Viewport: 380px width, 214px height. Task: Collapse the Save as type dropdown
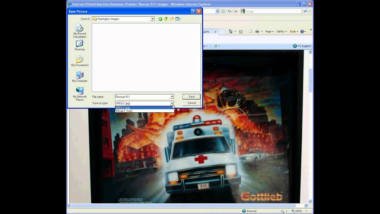click(x=172, y=103)
